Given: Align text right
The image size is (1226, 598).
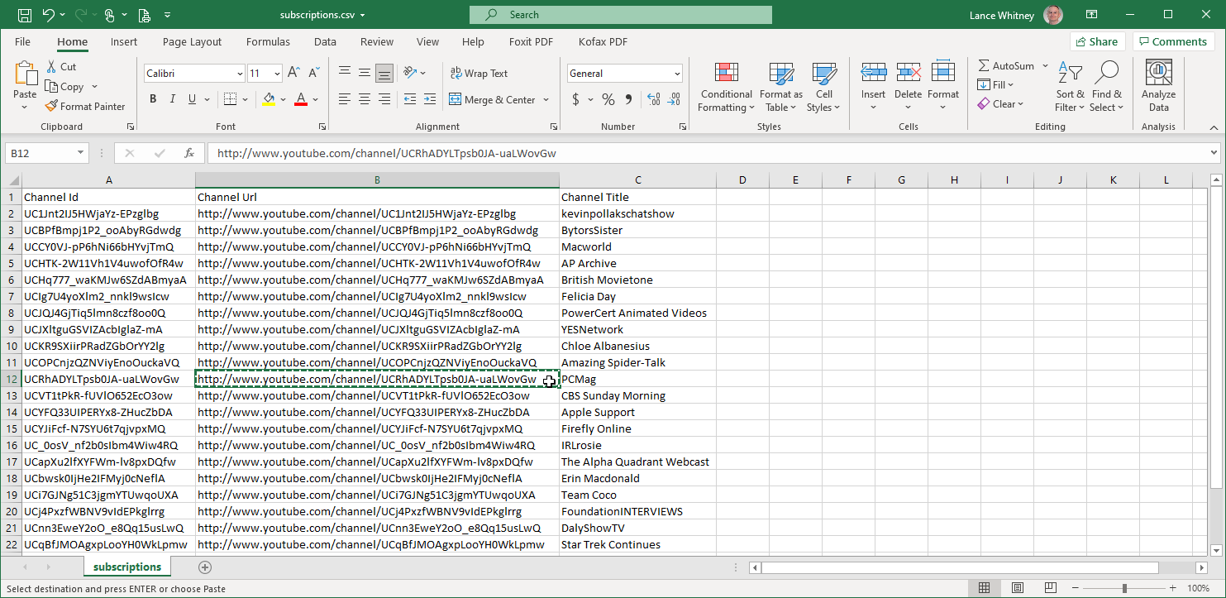Looking at the screenshot, I should tap(384, 99).
